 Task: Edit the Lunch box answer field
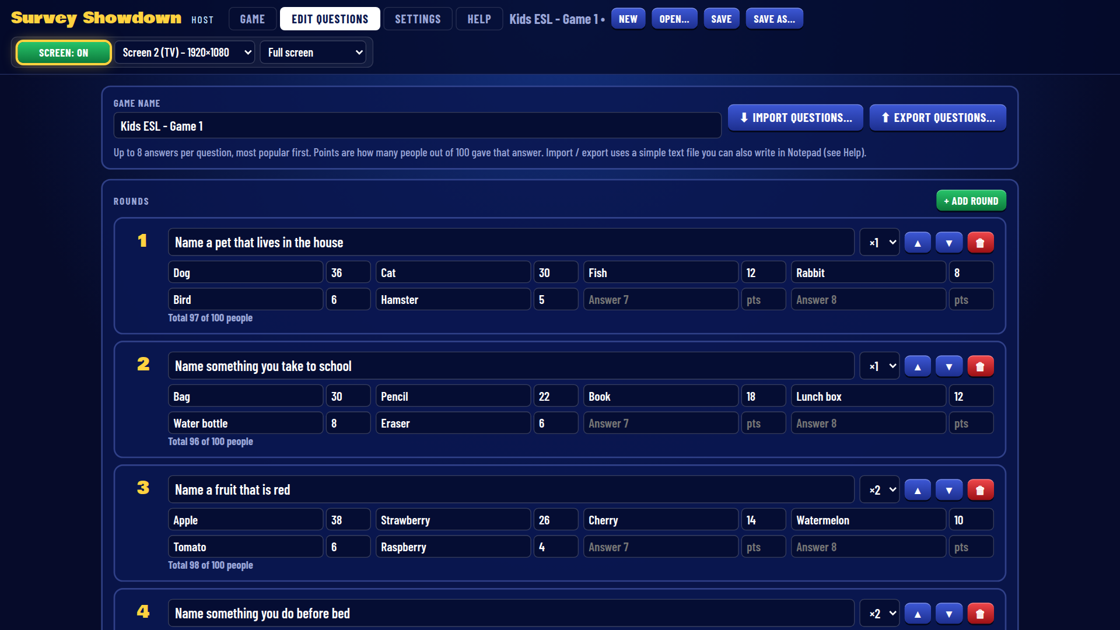[x=869, y=396]
